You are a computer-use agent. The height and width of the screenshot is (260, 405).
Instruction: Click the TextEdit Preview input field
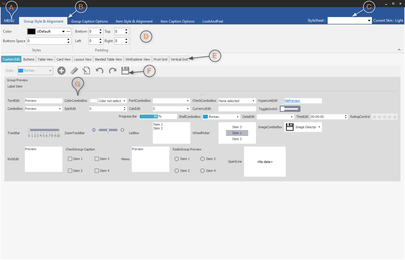point(43,101)
